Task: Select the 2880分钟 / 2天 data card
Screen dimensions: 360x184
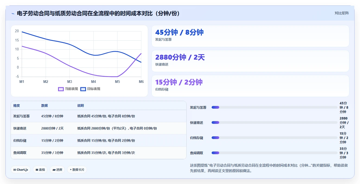Action: coord(250,61)
